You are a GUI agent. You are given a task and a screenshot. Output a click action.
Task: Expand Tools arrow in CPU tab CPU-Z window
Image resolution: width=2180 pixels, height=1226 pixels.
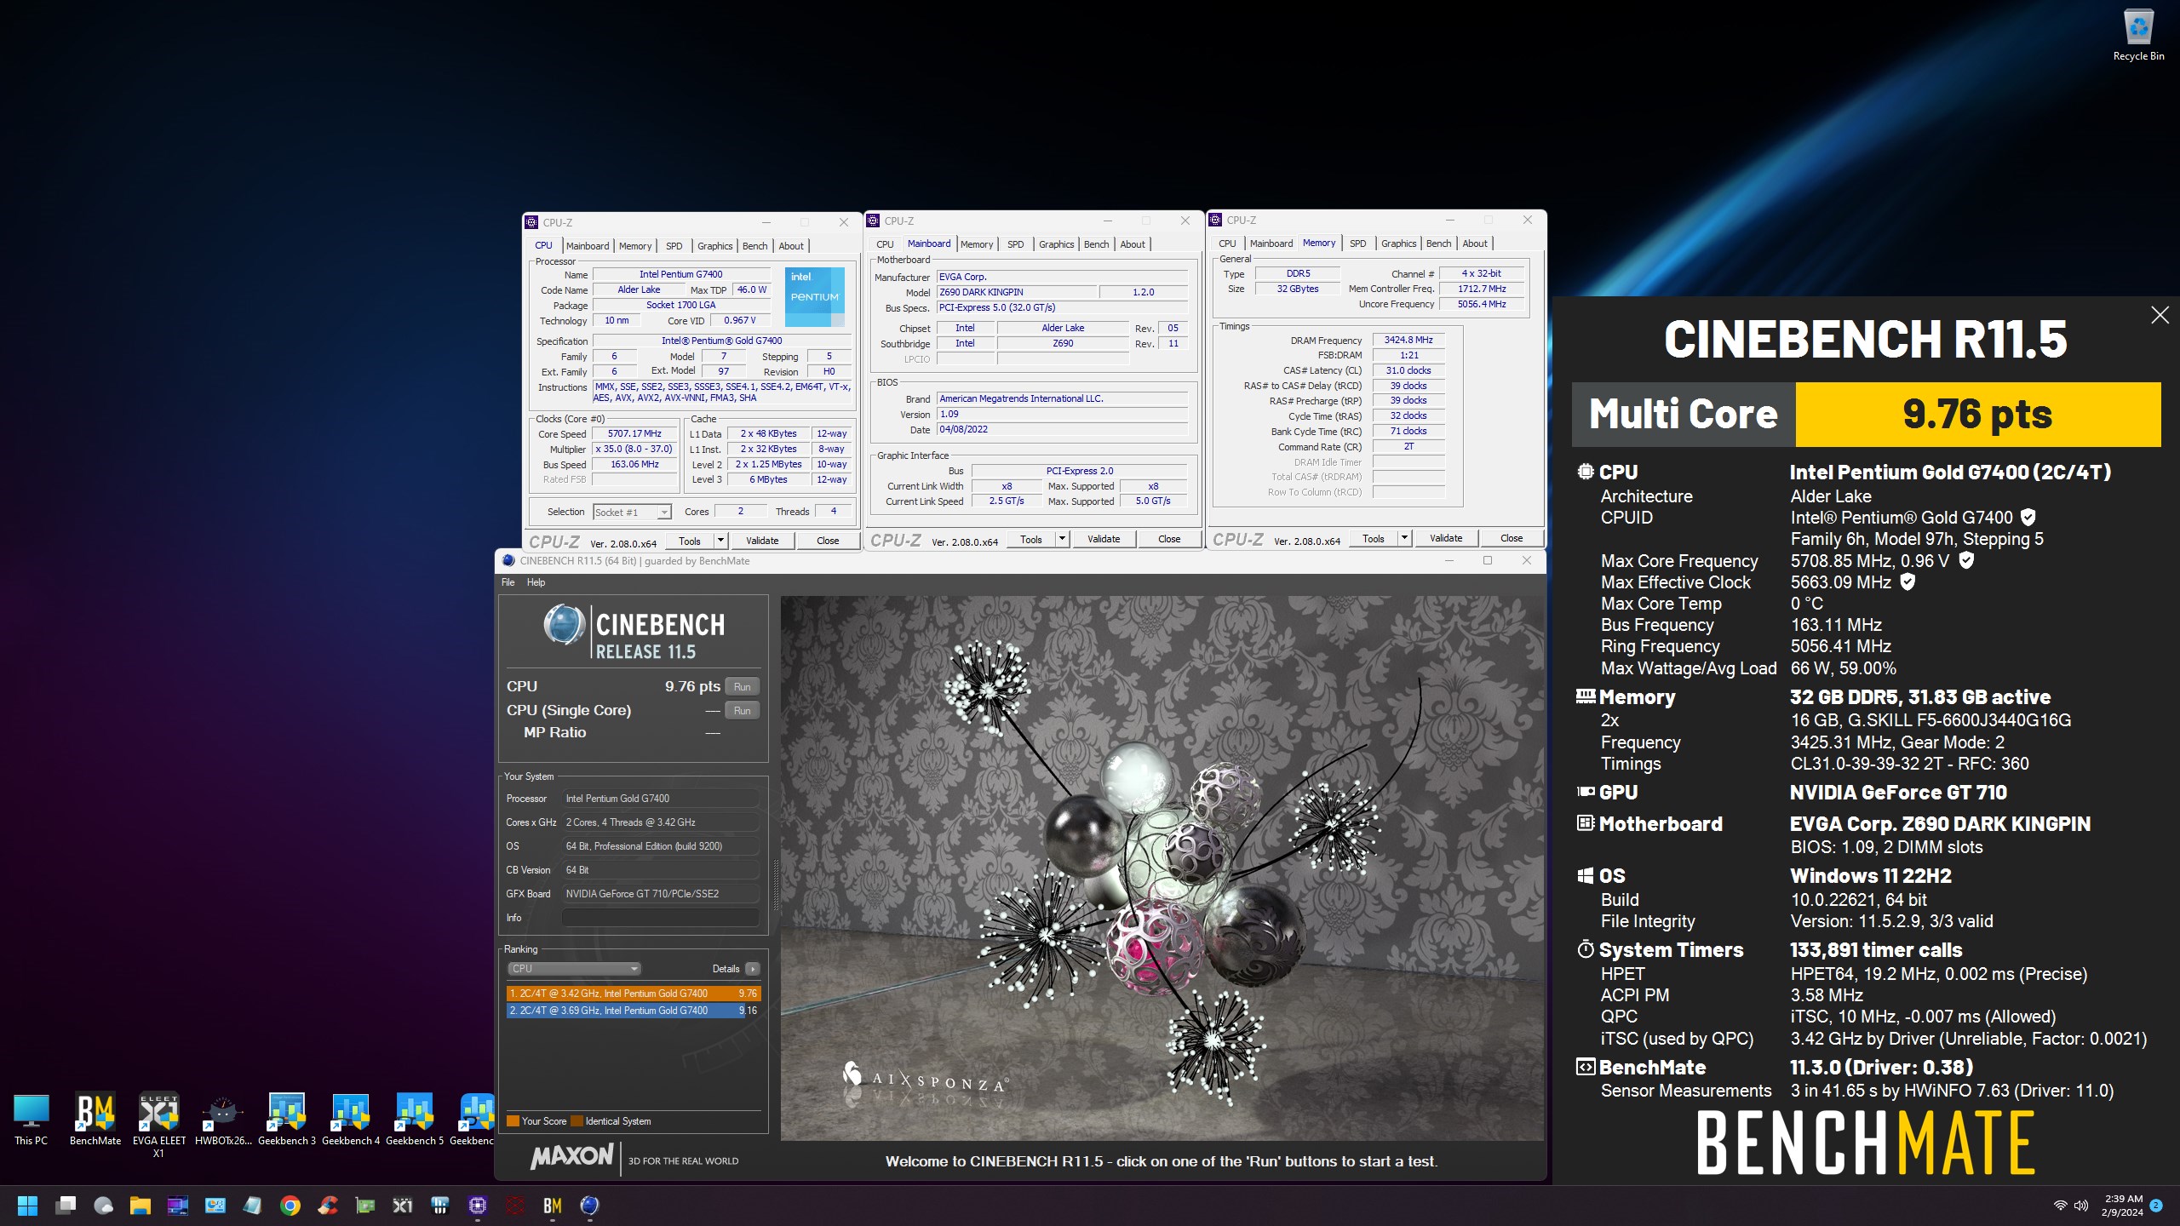tap(720, 541)
